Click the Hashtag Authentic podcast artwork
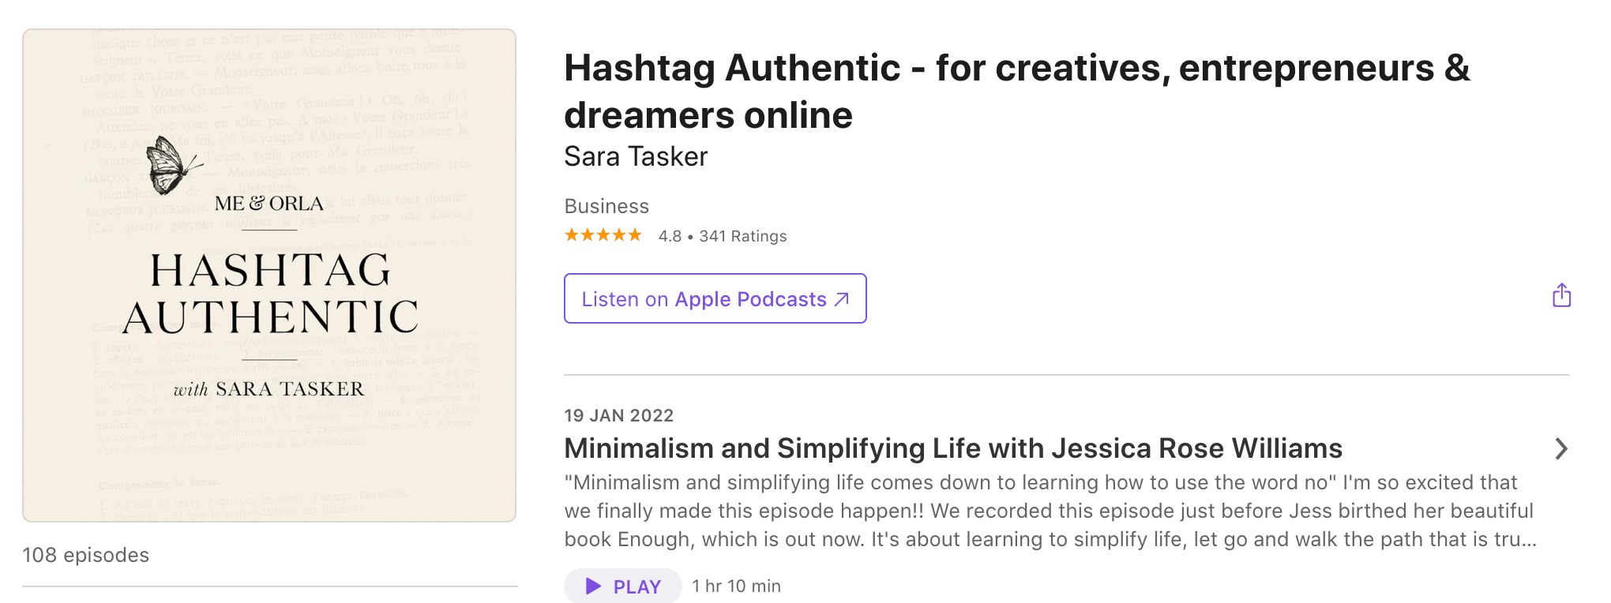This screenshot has width=1611, height=603. point(269,275)
